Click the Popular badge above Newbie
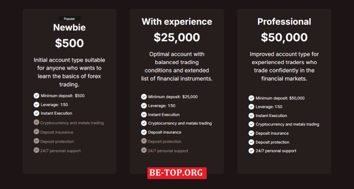 click(x=69, y=19)
